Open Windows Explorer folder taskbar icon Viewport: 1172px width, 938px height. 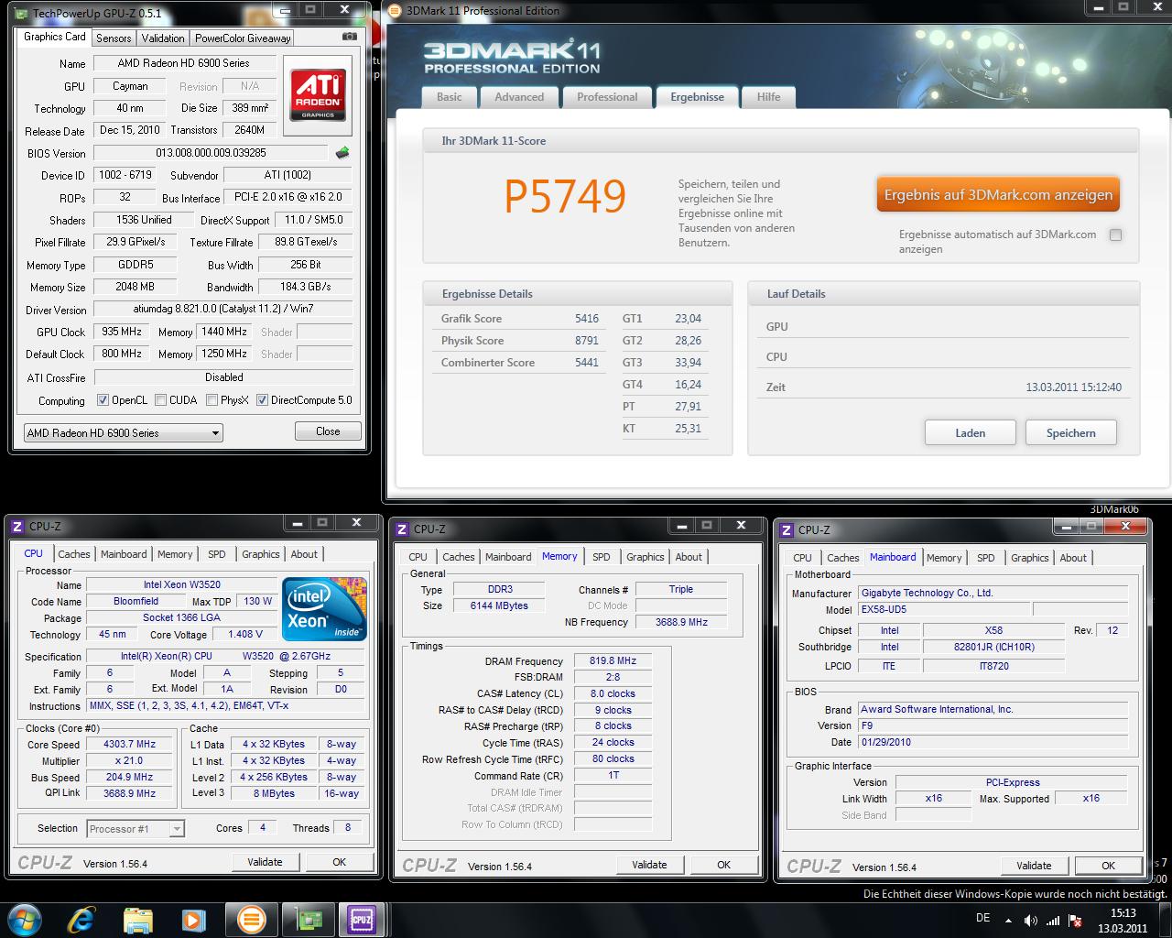(137, 919)
